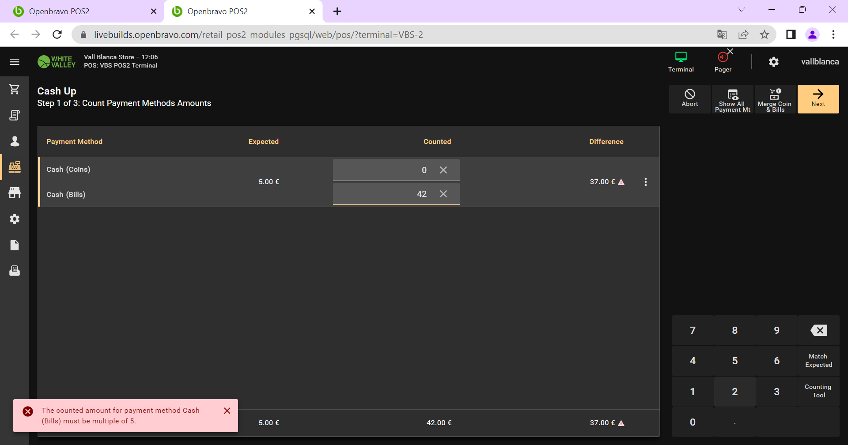This screenshot has height=445, width=848.
Task: Click the receipts list sidebar icon
Action: 15,115
